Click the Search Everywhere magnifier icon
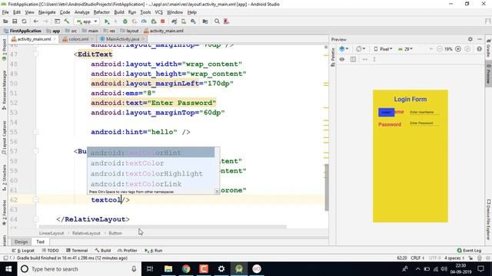Screen dimensions: 492x276 click(217, 21)
